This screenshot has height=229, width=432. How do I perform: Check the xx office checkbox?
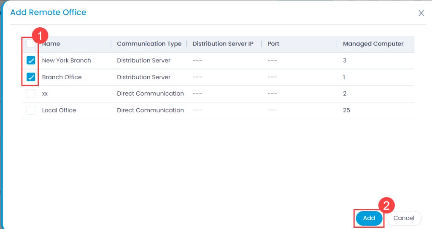[x=31, y=93]
